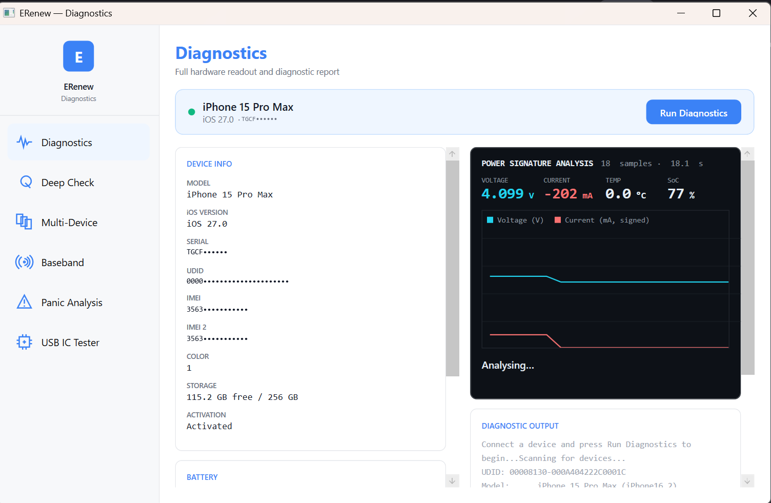Screen dimensions: 771x503
Task: Click the DIAGNOSTIC OUTPUT heading
Action: pos(520,426)
